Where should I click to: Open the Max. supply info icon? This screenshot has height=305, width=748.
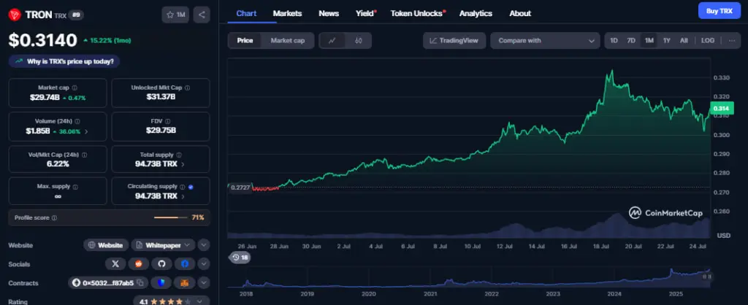pos(75,187)
